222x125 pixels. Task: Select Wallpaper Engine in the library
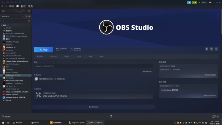15,97
